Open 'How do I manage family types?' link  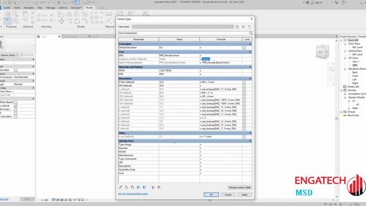pos(133,194)
